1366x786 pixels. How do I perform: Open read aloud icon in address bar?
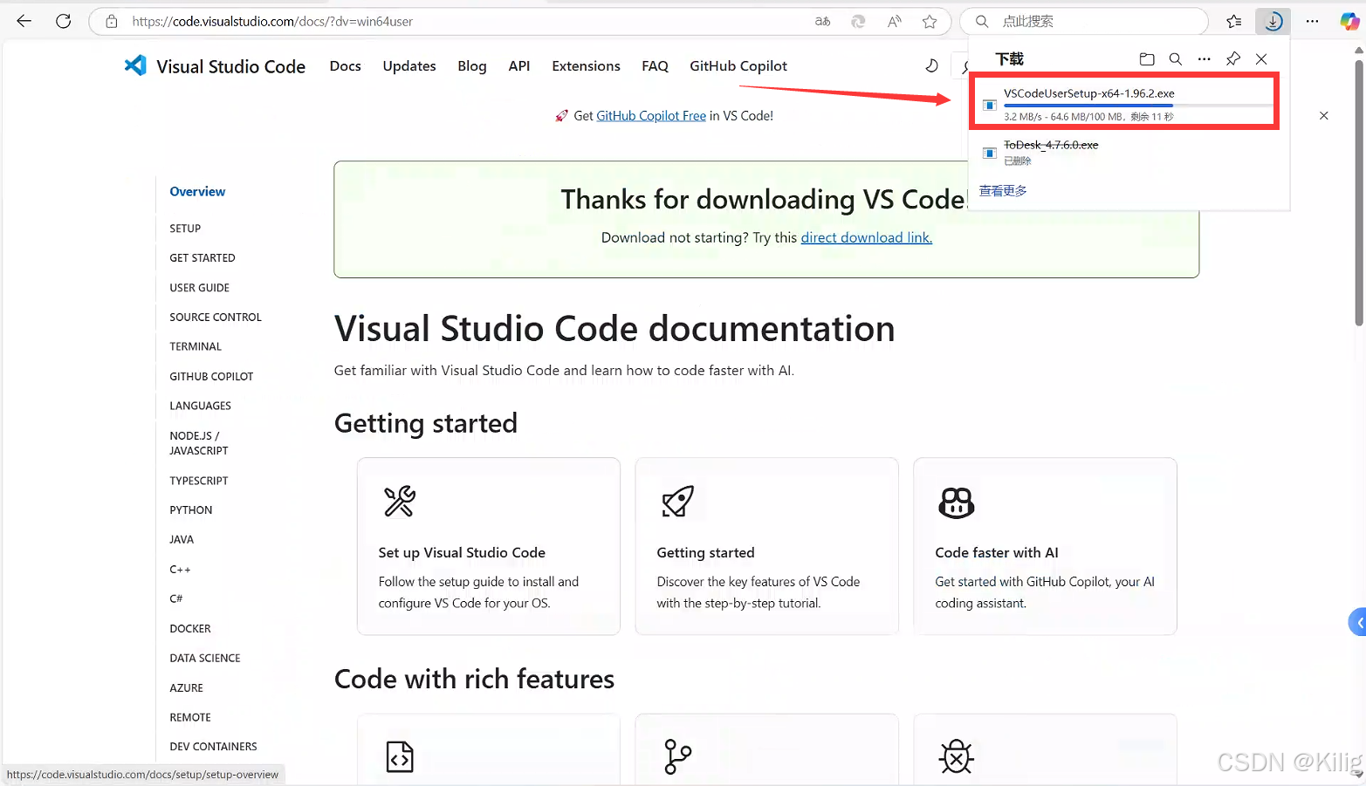pyautogui.click(x=894, y=21)
